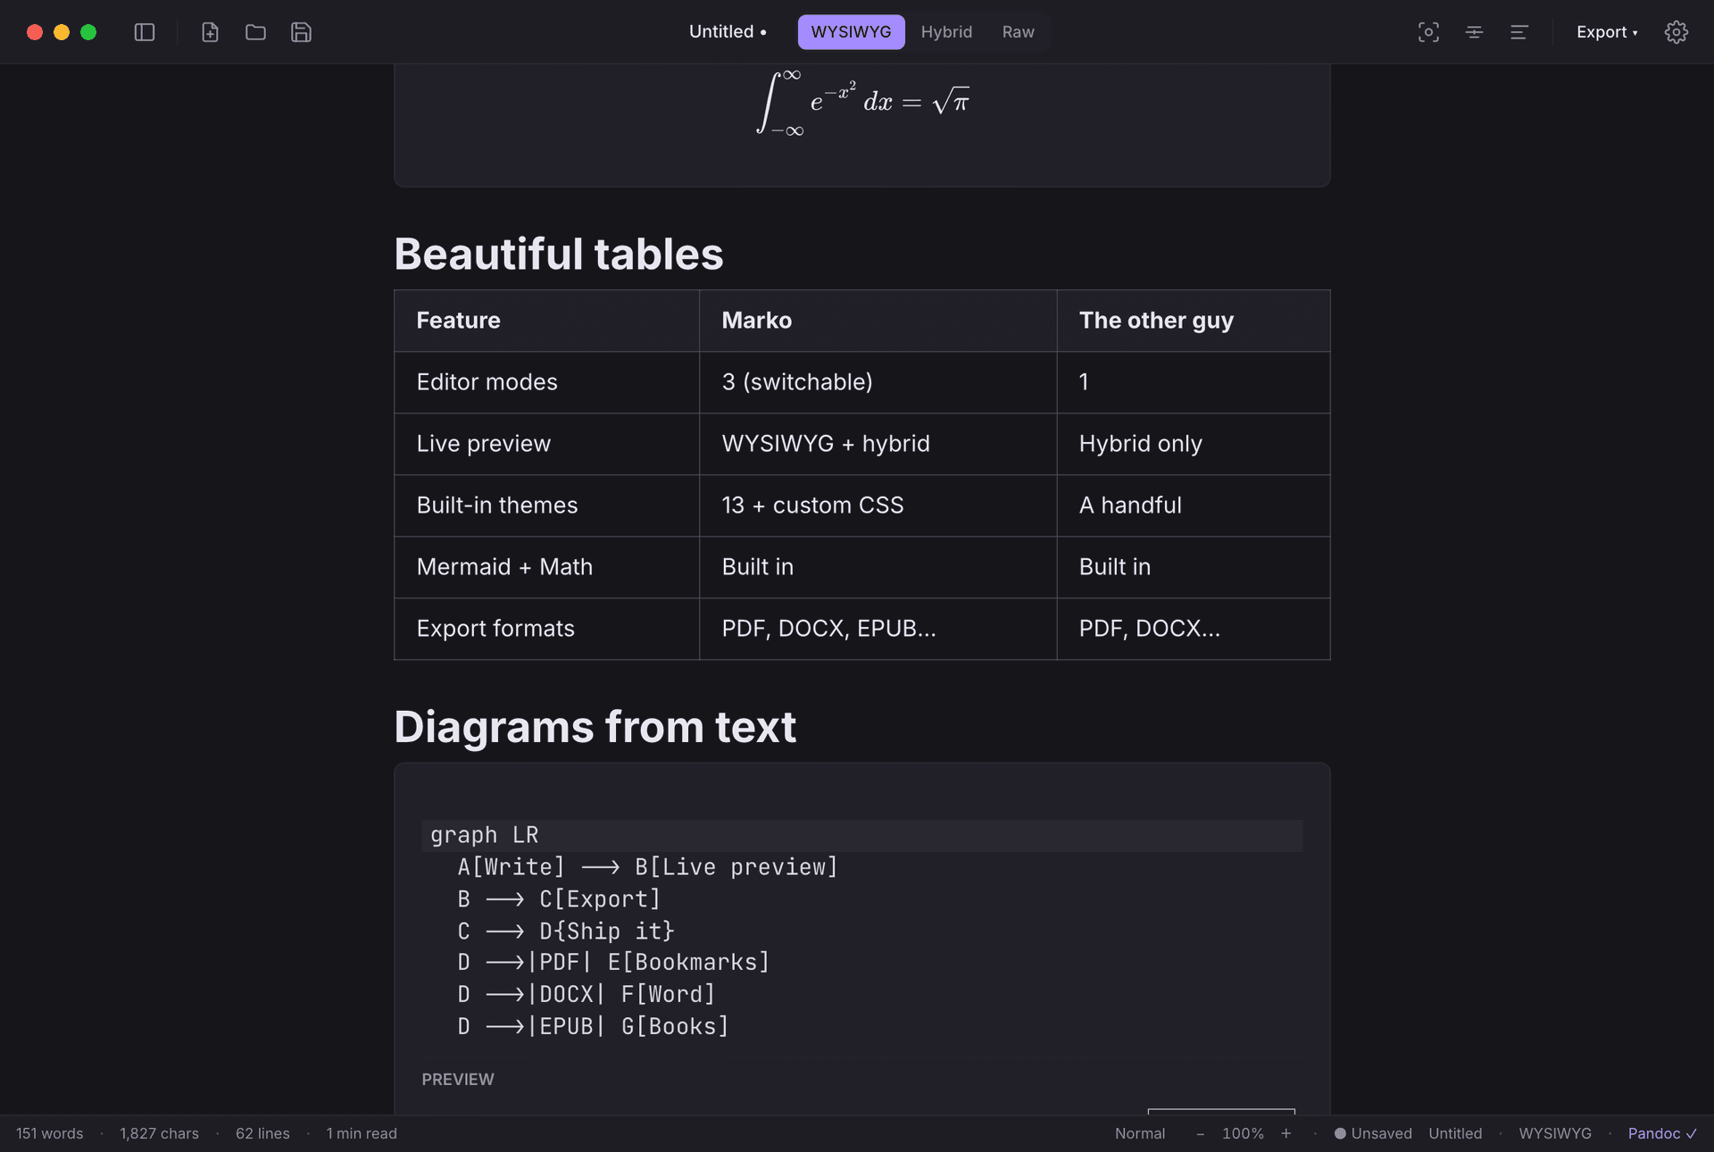Click the Diagrams from text heading
The image size is (1714, 1152).
pos(595,726)
